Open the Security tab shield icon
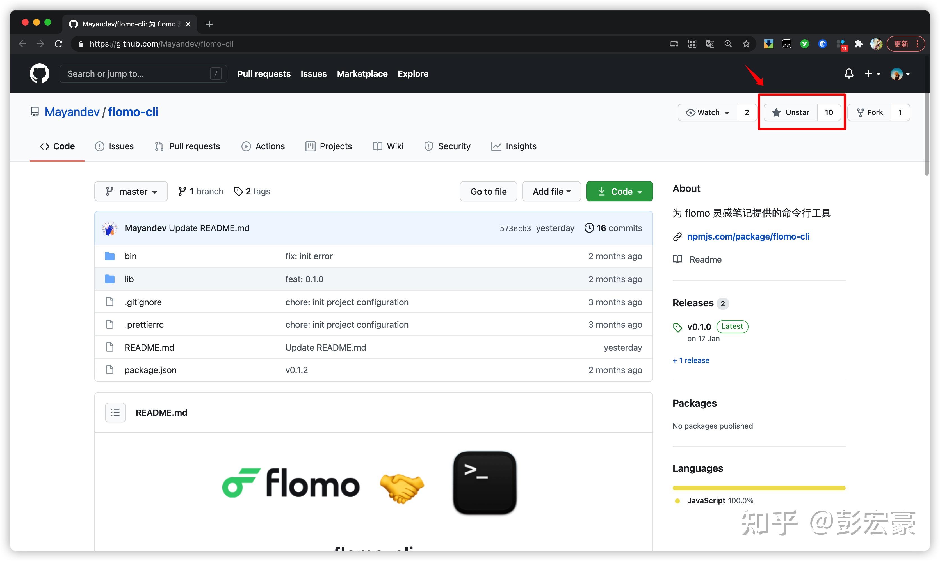Screen dimensions: 940x561 click(x=428, y=146)
